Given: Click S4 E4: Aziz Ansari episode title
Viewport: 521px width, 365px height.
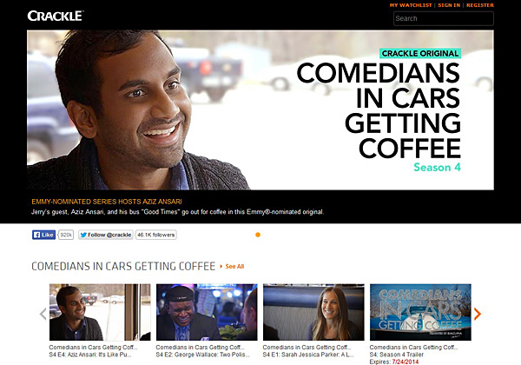Looking at the screenshot, I should pos(90,355).
